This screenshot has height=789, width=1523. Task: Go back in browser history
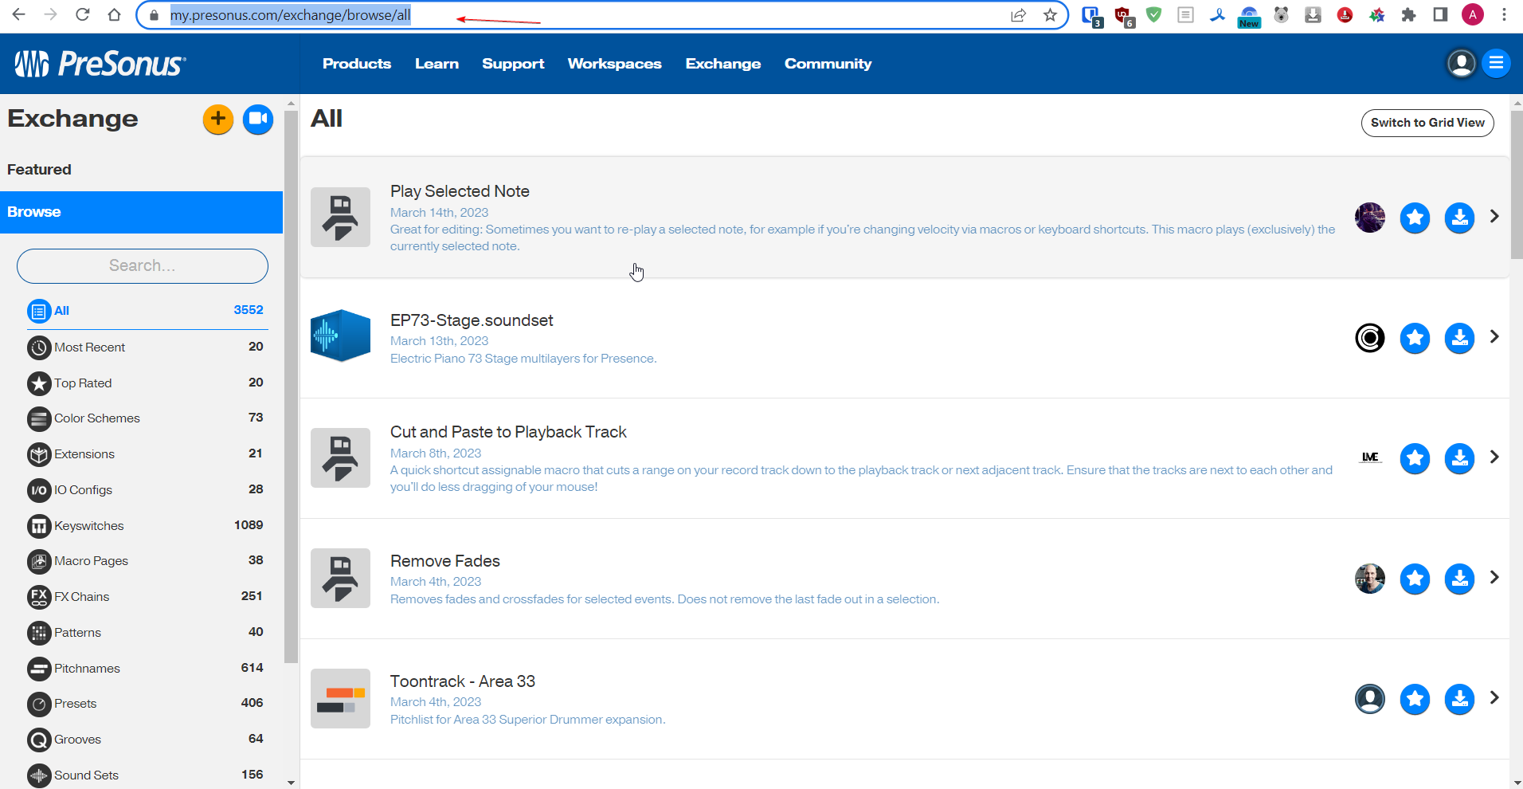click(x=19, y=15)
